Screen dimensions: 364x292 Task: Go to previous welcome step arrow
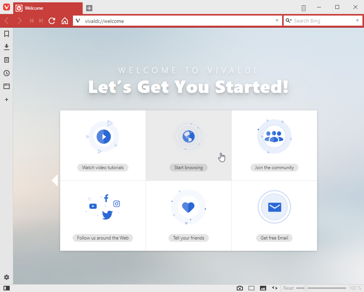(55, 180)
